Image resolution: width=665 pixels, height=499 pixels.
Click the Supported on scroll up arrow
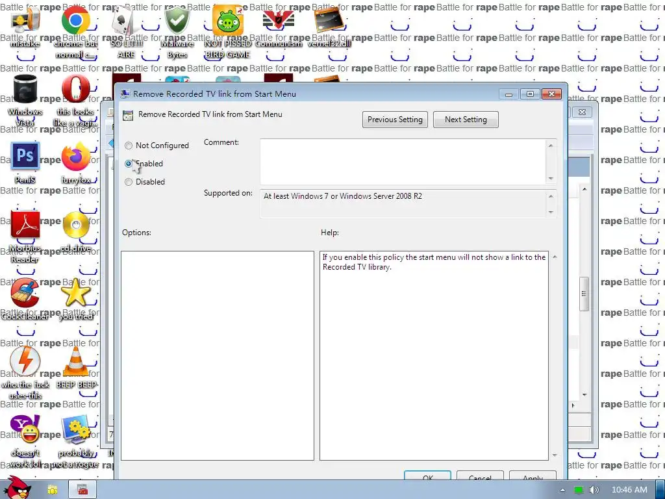coord(551,196)
